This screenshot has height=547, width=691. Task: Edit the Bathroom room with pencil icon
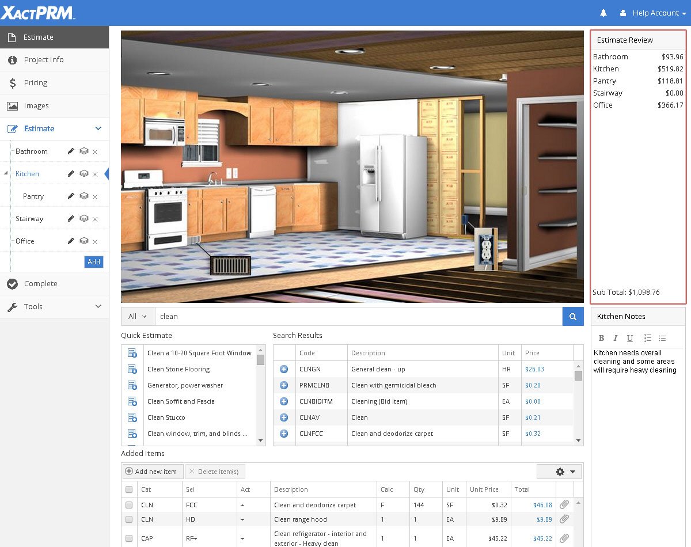71,151
